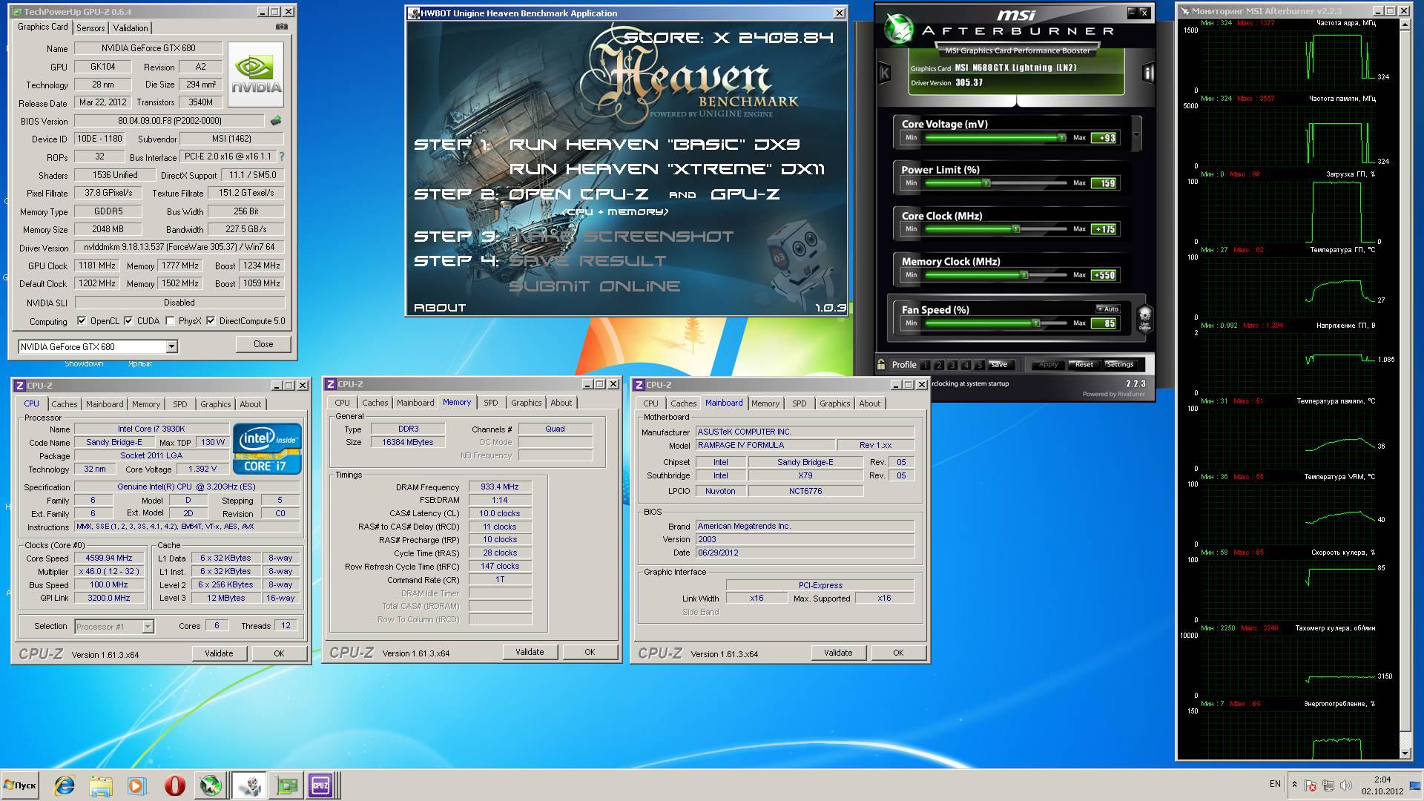Open the GPU selection dropdown in GPU-Z
Screen dimensions: 1424x801
171,346
